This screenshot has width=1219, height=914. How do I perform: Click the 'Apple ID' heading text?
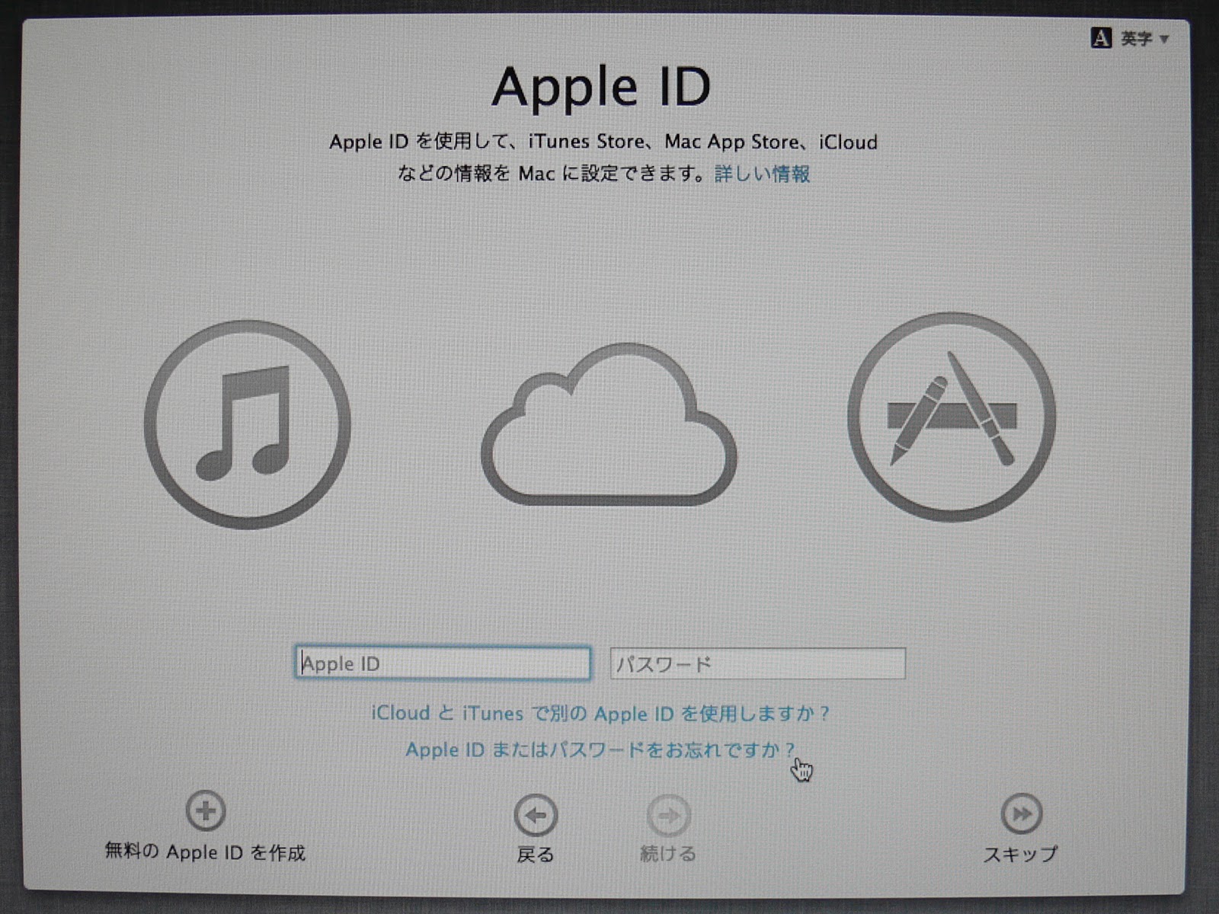(x=601, y=88)
